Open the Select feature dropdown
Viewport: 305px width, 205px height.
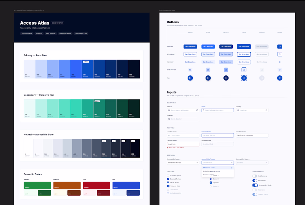pos(218,163)
